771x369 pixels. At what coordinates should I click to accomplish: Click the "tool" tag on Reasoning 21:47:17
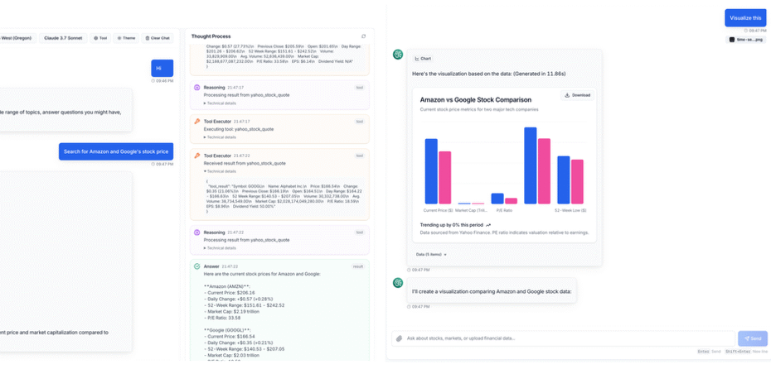pos(360,88)
